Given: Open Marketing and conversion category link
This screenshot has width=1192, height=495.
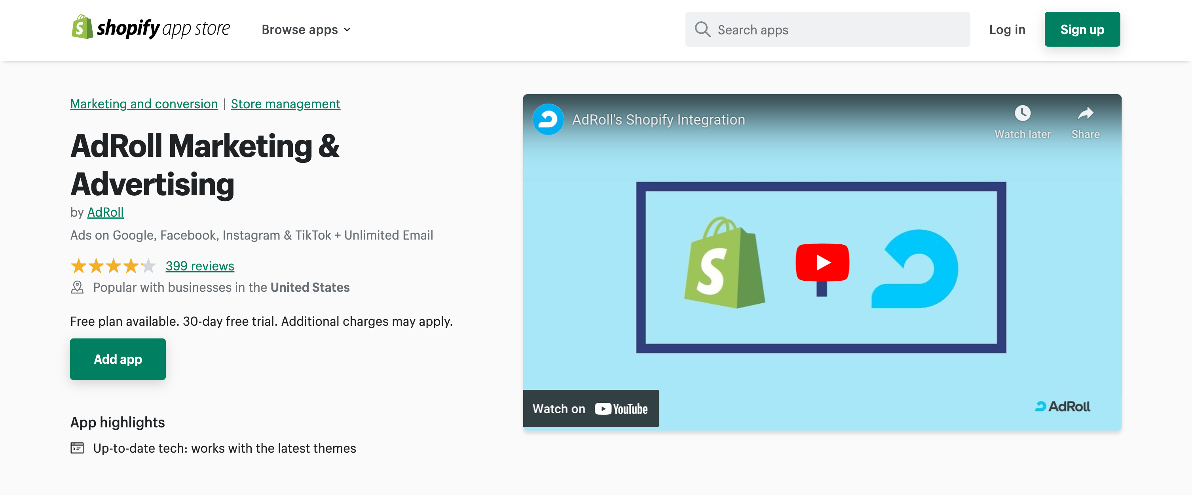Looking at the screenshot, I should point(144,104).
